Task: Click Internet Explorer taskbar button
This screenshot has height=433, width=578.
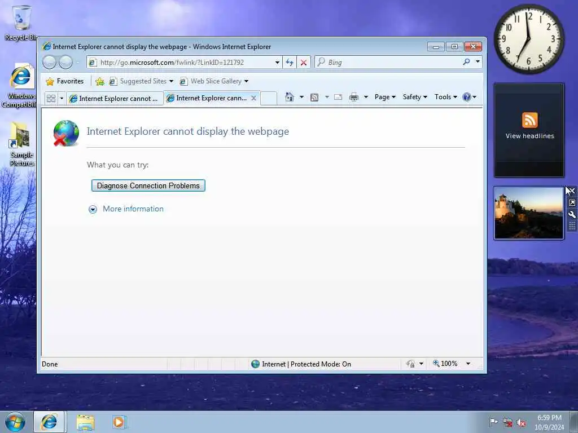Action: pyautogui.click(x=50, y=422)
